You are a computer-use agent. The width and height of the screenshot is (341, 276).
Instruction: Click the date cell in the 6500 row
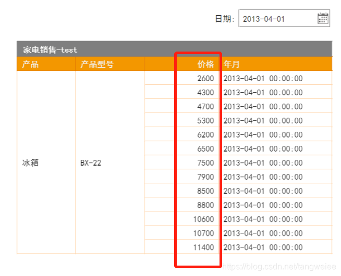[275, 149]
